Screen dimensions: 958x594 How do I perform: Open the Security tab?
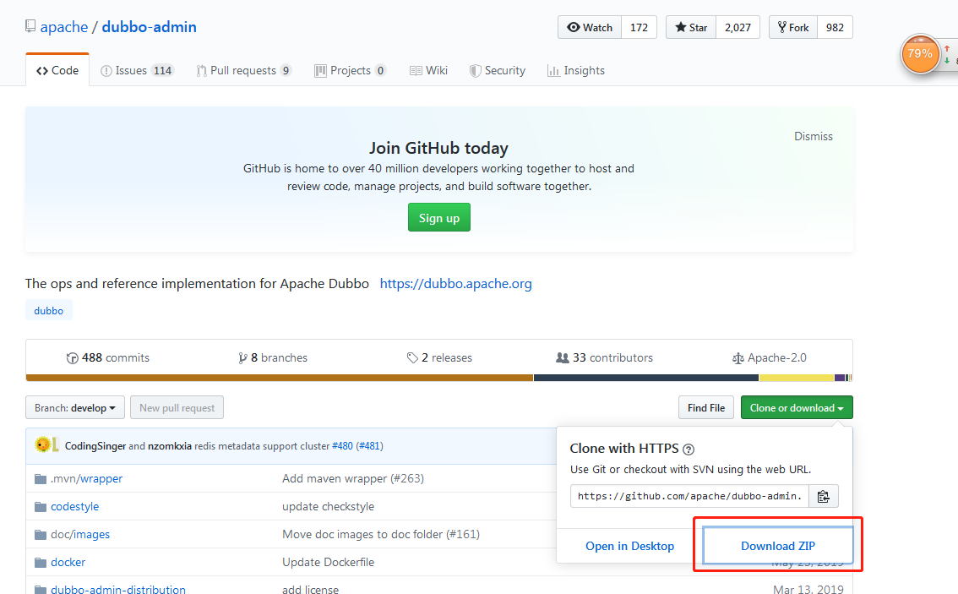pos(498,70)
